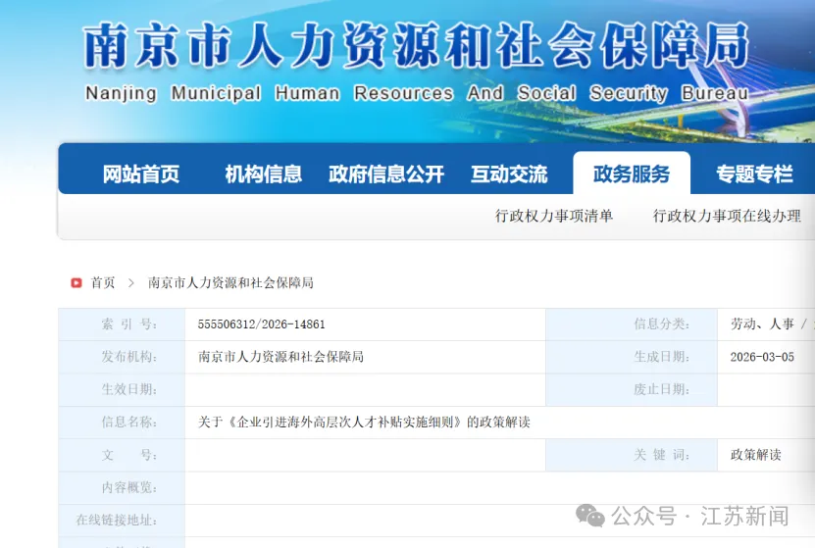The height and width of the screenshot is (548, 815).
Task: Click the 公众号 · 江苏新闻 watermark text
Action: pyautogui.click(x=700, y=516)
